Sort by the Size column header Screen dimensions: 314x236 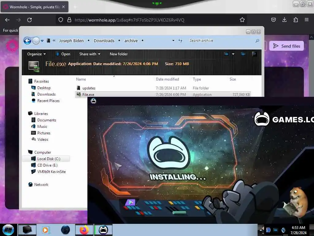pyautogui.click(x=232, y=79)
